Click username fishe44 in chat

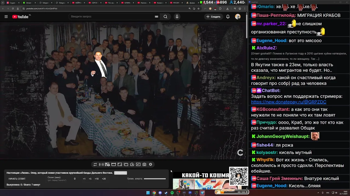(265, 145)
